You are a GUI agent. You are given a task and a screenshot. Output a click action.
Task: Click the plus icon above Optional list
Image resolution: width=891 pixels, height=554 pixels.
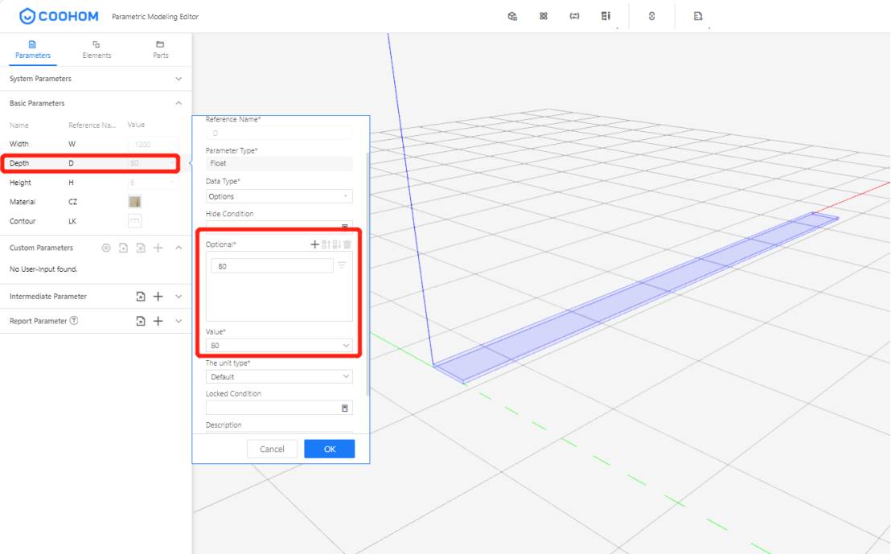[314, 244]
